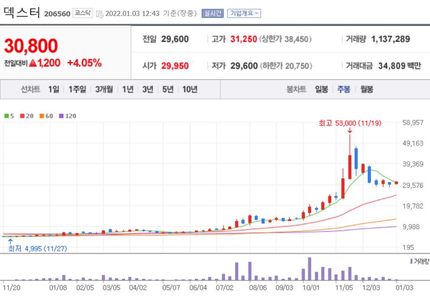Screen dimensions: 430x297
Task: Click the red arrow marking the 최고 53,000 peak
Action: [x=350, y=132]
